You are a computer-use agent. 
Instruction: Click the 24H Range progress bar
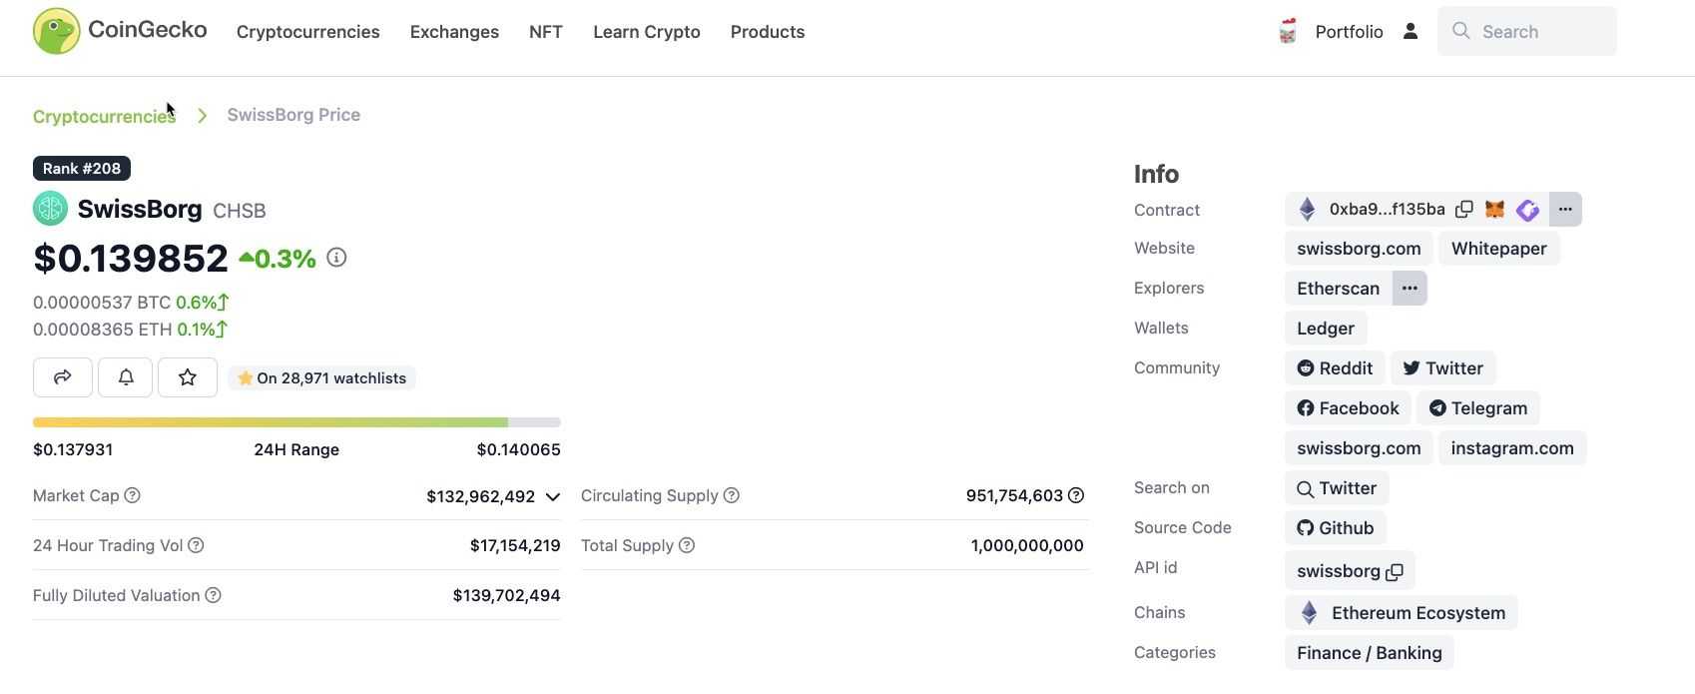click(296, 422)
